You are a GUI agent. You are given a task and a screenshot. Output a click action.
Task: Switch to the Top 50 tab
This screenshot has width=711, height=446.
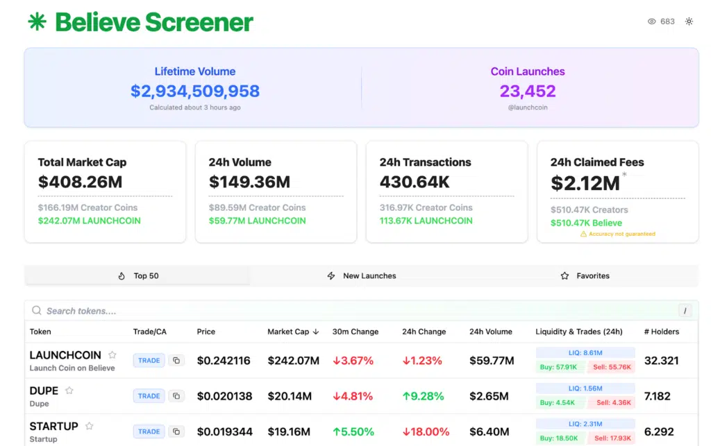137,276
